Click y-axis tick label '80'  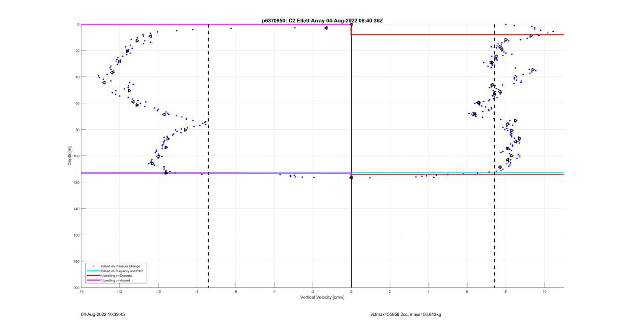pos(77,130)
